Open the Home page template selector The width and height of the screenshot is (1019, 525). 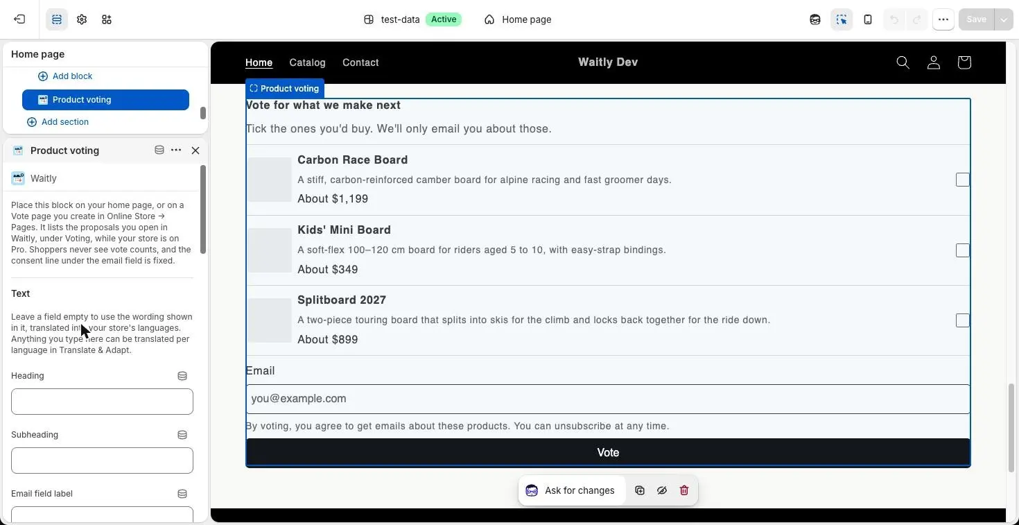[x=518, y=19]
